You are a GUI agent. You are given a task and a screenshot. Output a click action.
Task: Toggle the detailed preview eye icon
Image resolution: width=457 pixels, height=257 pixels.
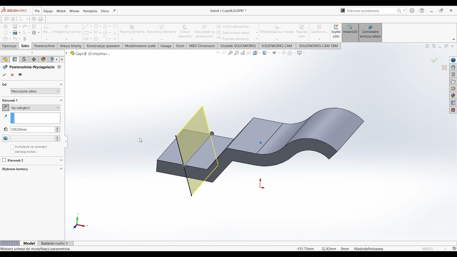point(20,75)
